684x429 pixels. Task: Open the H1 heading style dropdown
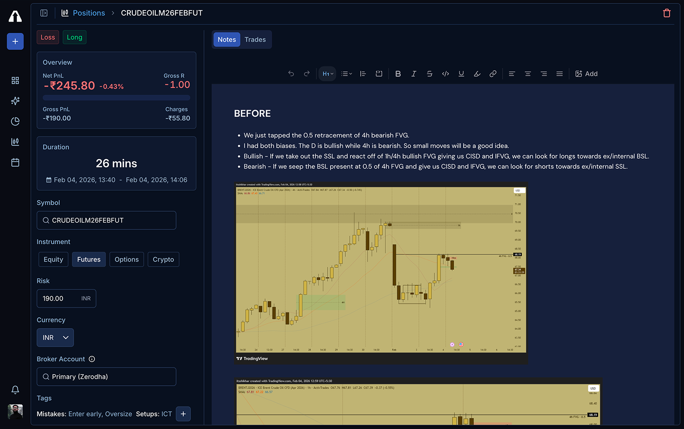click(x=327, y=73)
